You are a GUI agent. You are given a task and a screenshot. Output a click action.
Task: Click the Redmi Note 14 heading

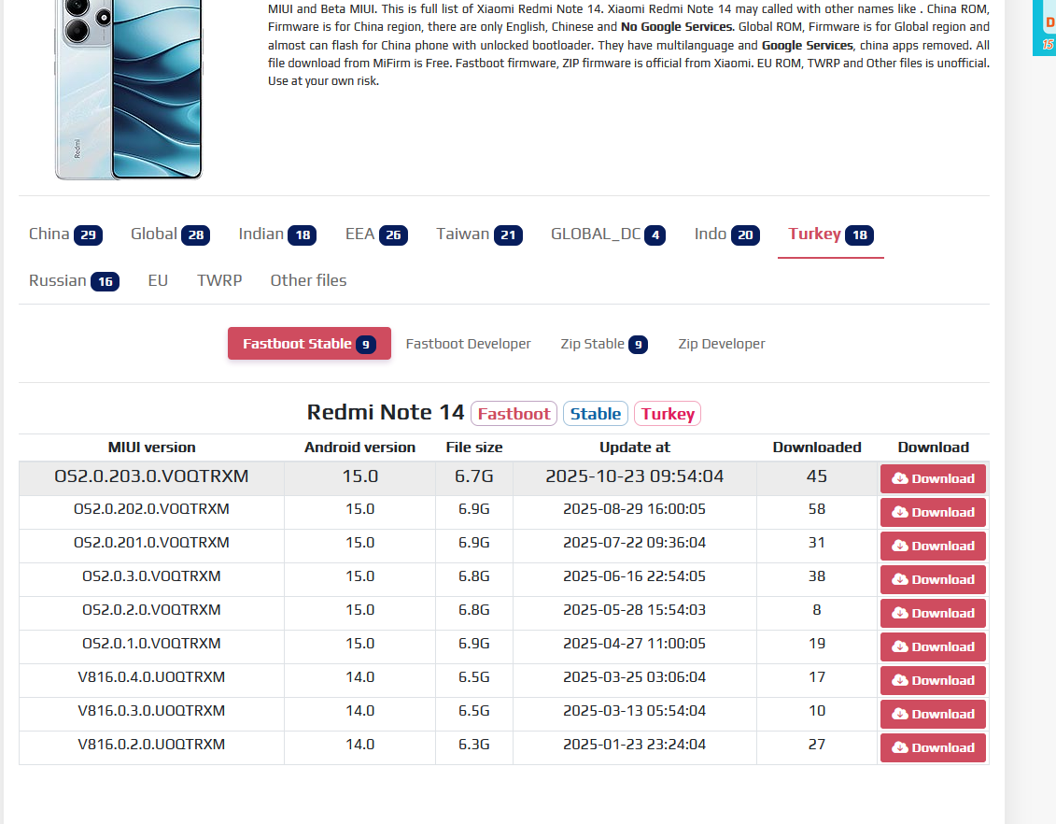click(386, 412)
